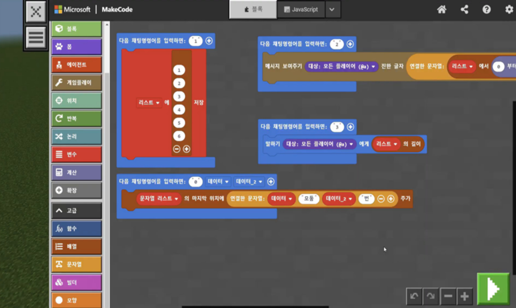This screenshot has width=516, height=308.
Task: Add list item with plus under 6
Action: click(186, 149)
